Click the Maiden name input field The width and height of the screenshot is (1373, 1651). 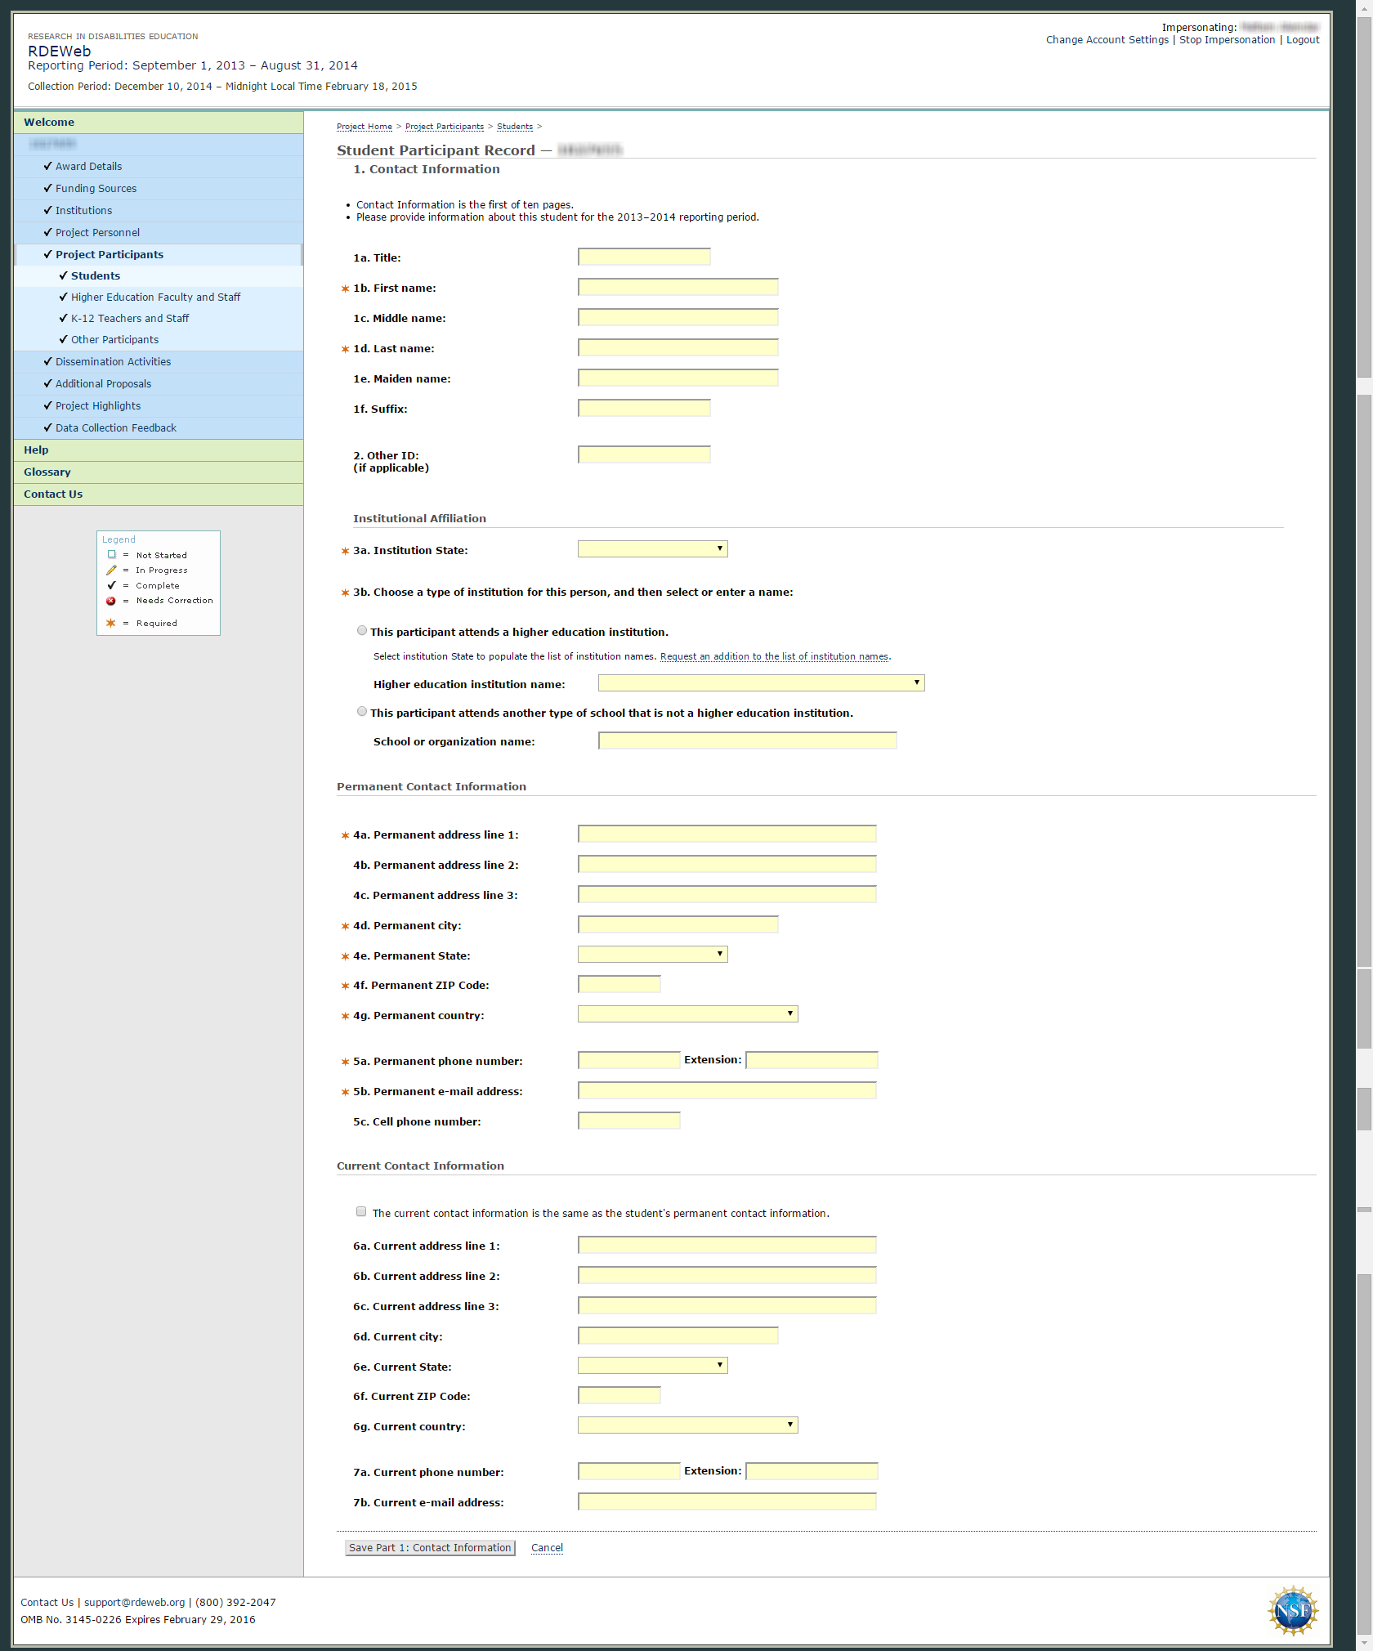coord(678,378)
